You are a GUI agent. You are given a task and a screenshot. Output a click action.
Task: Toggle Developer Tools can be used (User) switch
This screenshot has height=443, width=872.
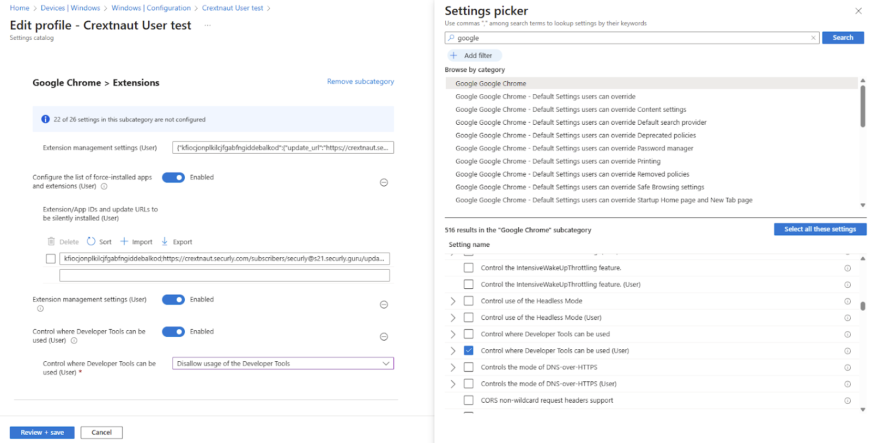[173, 332]
